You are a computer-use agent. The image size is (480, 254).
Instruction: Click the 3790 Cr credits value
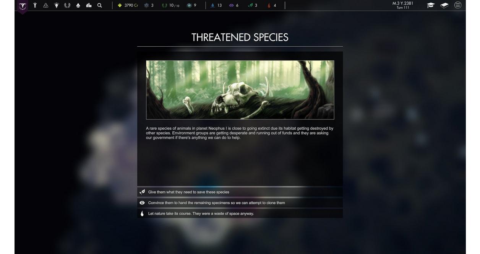pyautogui.click(x=131, y=5)
